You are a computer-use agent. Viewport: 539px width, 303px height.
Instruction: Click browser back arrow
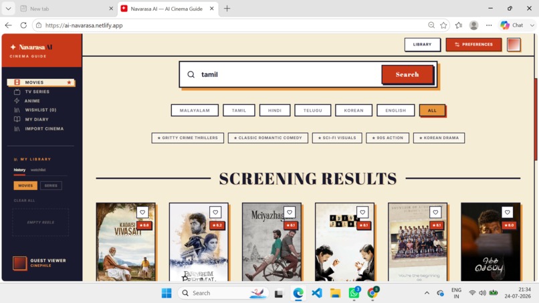[8, 25]
